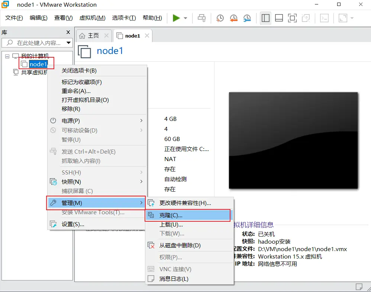Click the 网络信息不可用 IP address text
Screen dimensions: 371x292
pos(277,264)
